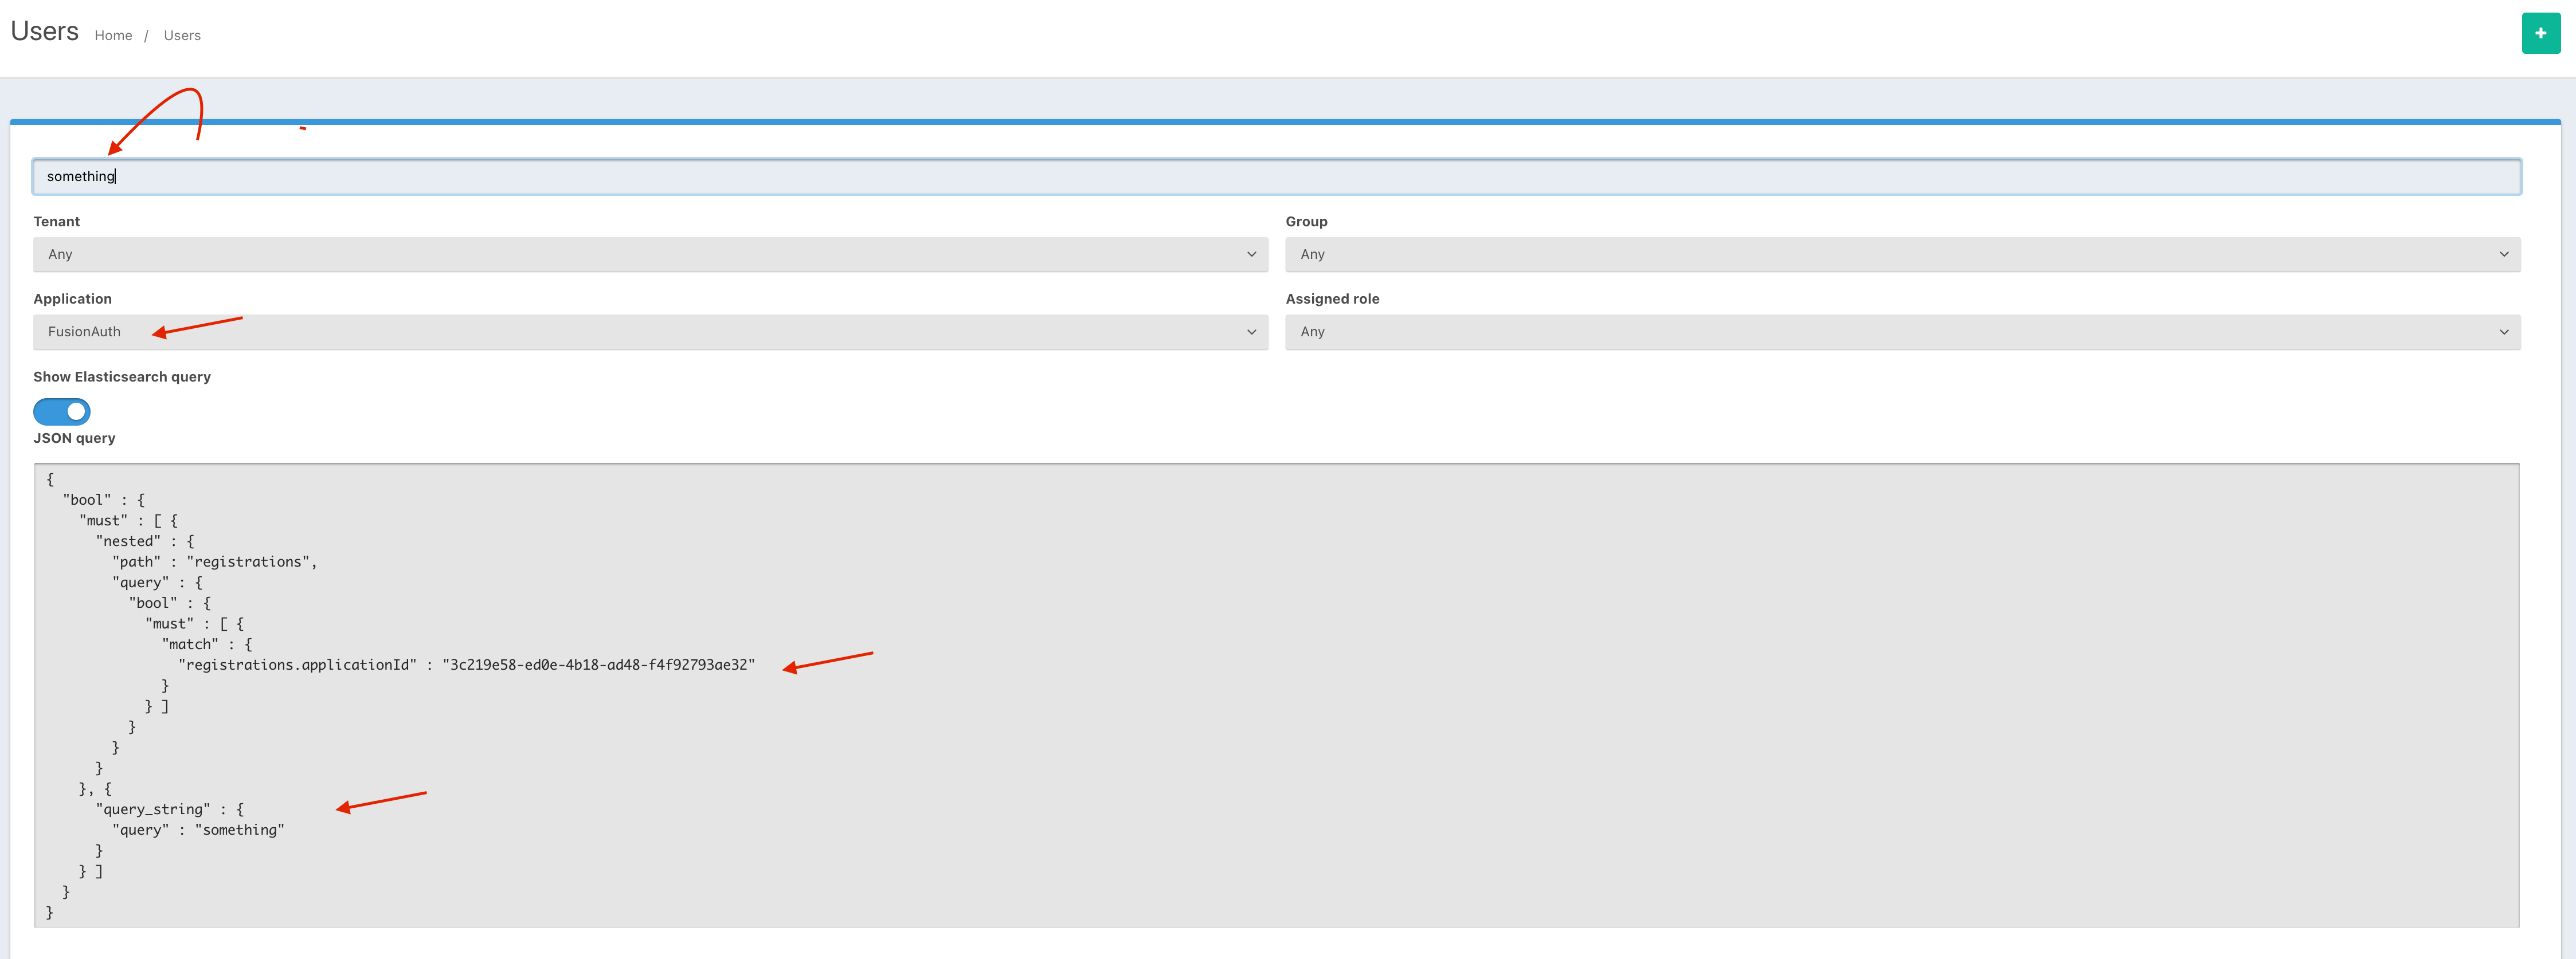The height and width of the screenshot is (959, 2576).
Task: Click the green add user plus button
Action: [2540, 33]
